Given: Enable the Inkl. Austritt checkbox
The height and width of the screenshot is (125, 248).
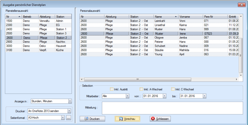Looking at the screenshot, I should 112,89.
